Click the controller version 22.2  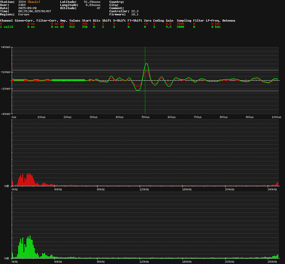click(x=135, y=11)
